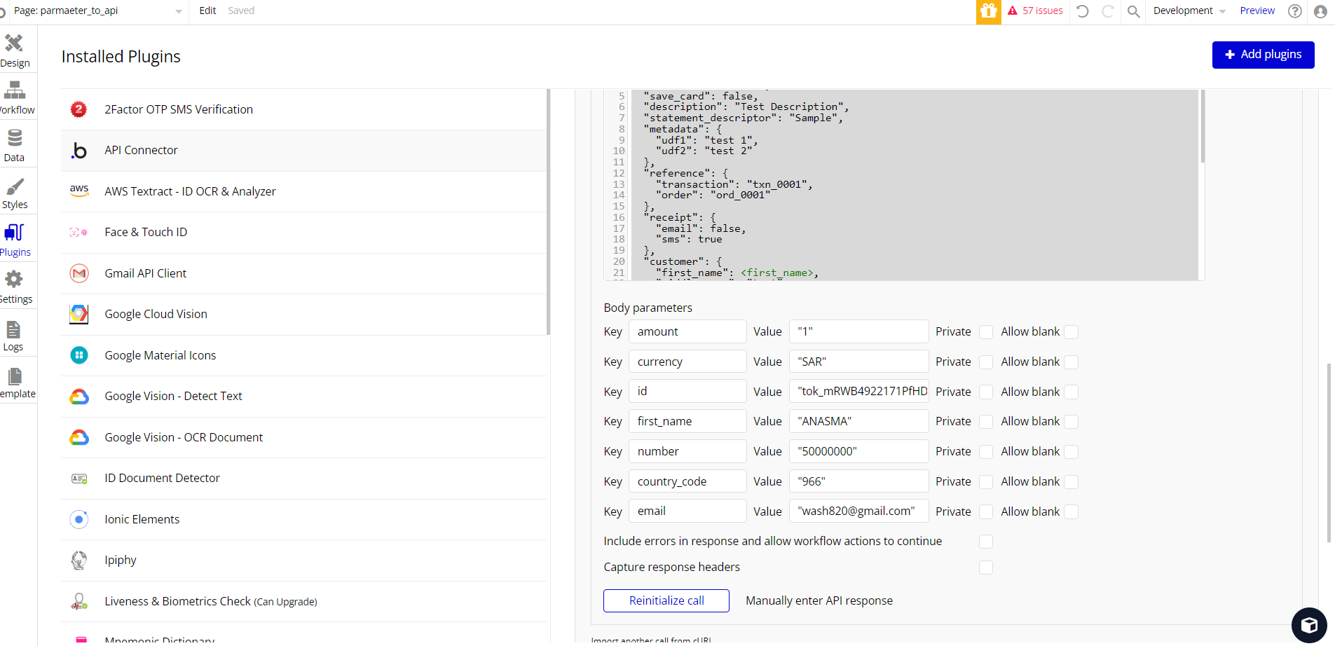Open the Plugins tab in sidebar

[15, 240]
